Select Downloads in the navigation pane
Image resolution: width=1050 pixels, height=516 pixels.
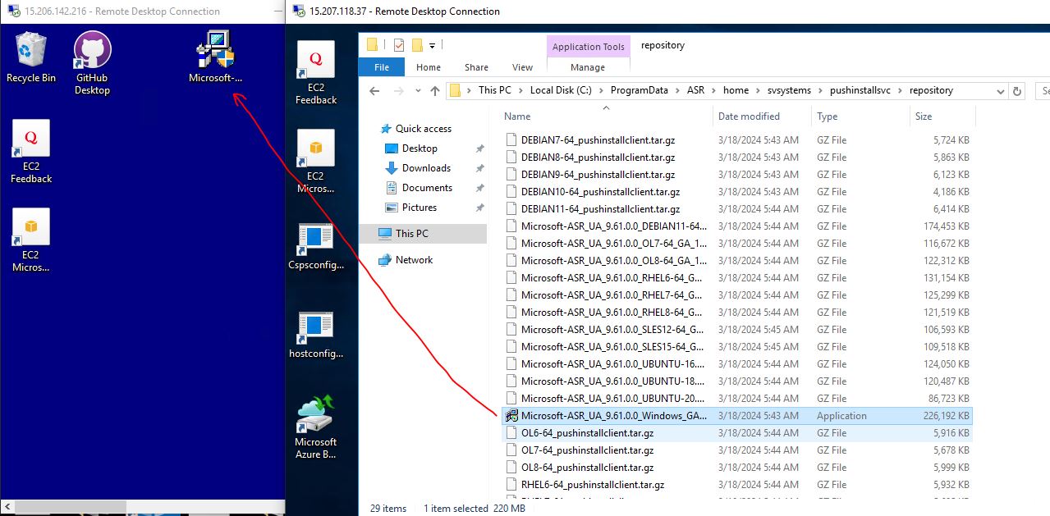pyautogui.click(x=426, y=168)
